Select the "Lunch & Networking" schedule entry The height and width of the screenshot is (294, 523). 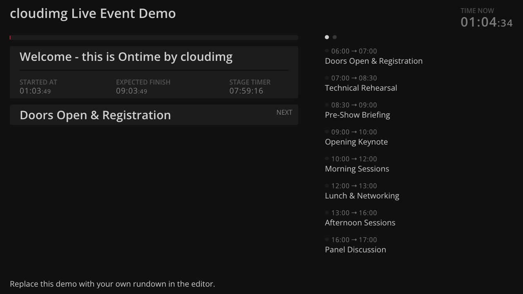point(362,196)
